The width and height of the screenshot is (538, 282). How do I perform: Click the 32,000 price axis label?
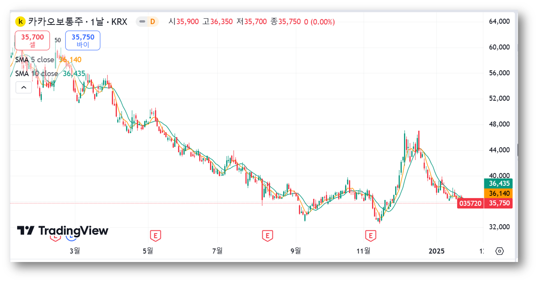point(499,227)
